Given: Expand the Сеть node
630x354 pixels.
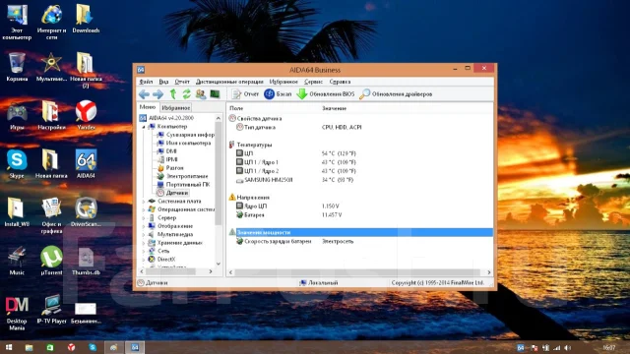Looking at the screenshot, I should pos(144,251).
